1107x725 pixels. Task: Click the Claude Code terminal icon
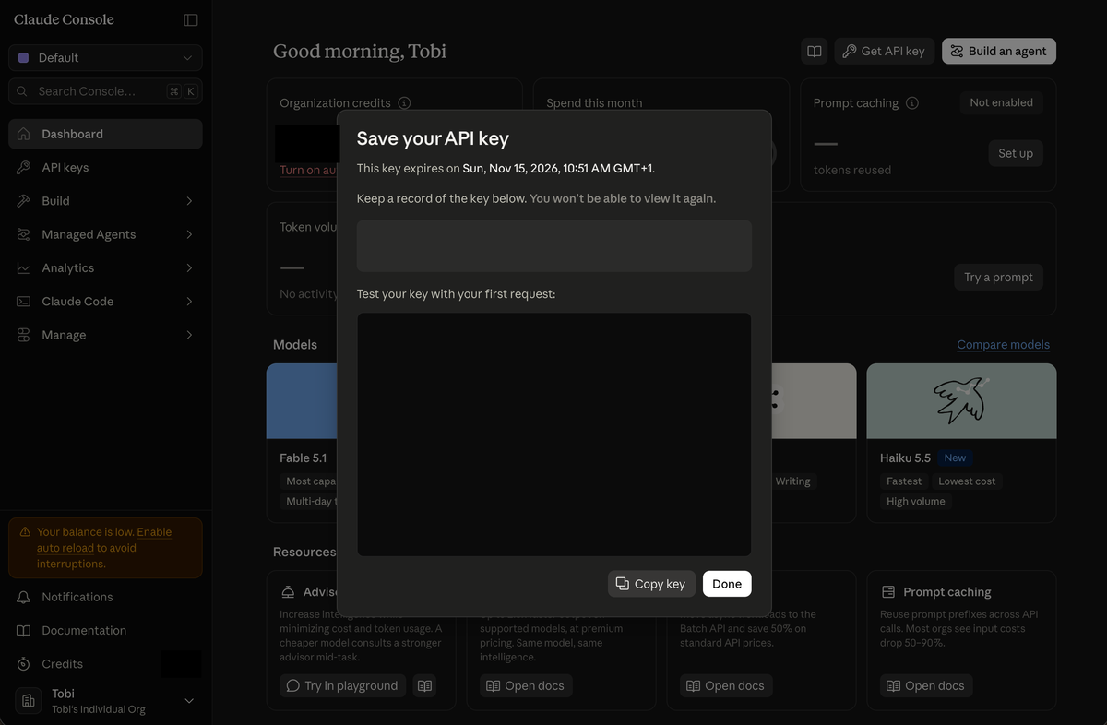point(24,302)
